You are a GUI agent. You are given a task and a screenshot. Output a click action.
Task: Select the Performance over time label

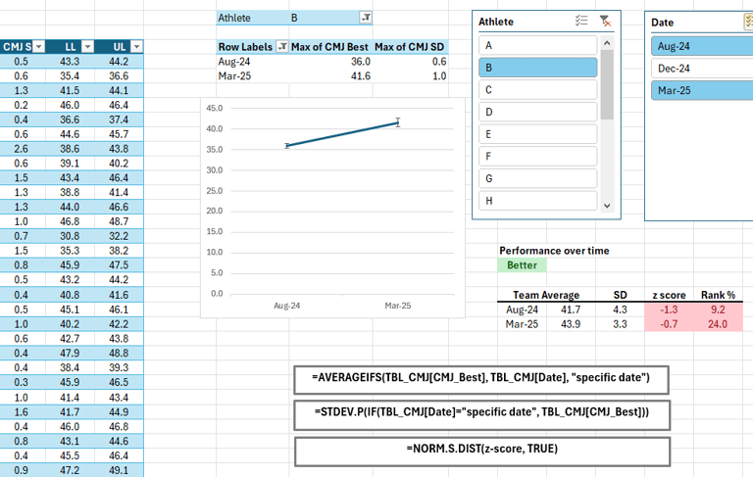pos(554,251)
